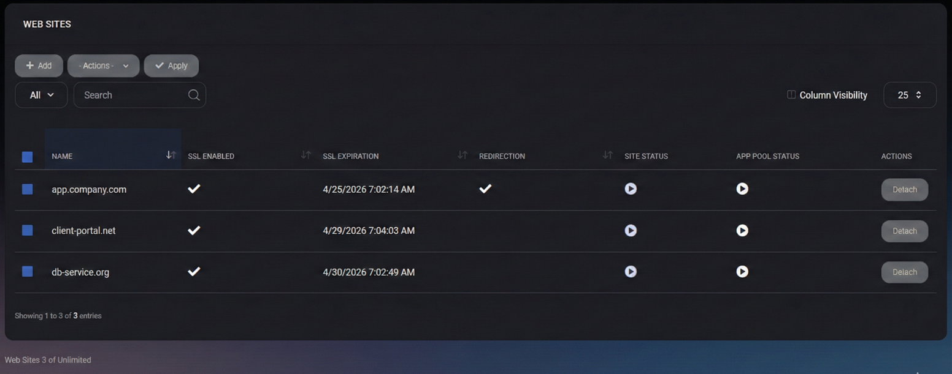Image resolution: width=952 pixels, height=374 pixels.
Task: Open the Actions dropdown menu
Action: (x=103, y=66)
